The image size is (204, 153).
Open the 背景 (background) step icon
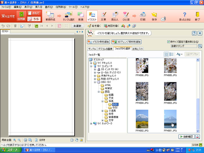pyautogui.click(x=81, y=16)
